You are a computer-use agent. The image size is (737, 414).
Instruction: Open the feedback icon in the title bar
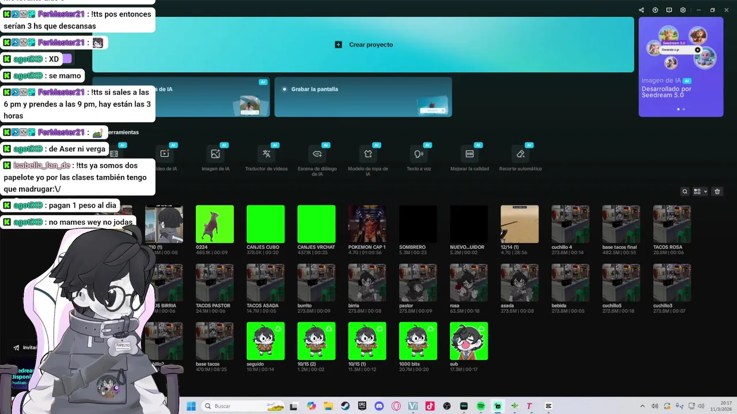click(x=669, y=10)
